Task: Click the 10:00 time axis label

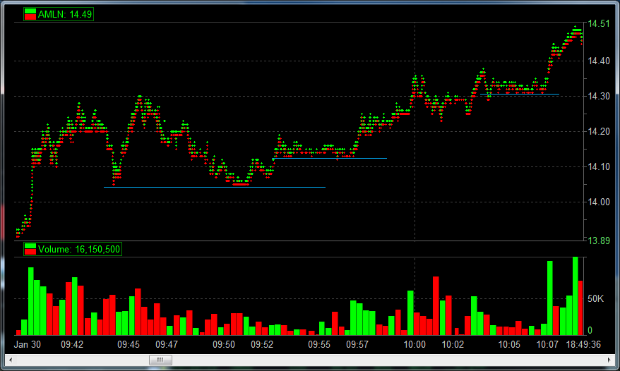Action: (415, 344)
